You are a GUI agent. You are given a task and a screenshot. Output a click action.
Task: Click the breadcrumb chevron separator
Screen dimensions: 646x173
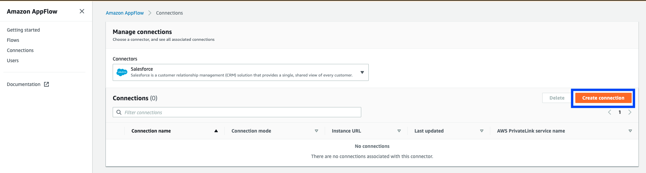(x=150, y=13)
